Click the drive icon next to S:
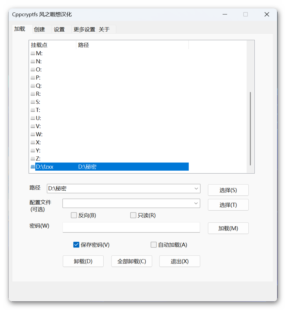This screenshot has width=286, height=310. tap(33, 102)
